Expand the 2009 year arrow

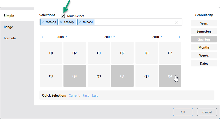point(114,37)
